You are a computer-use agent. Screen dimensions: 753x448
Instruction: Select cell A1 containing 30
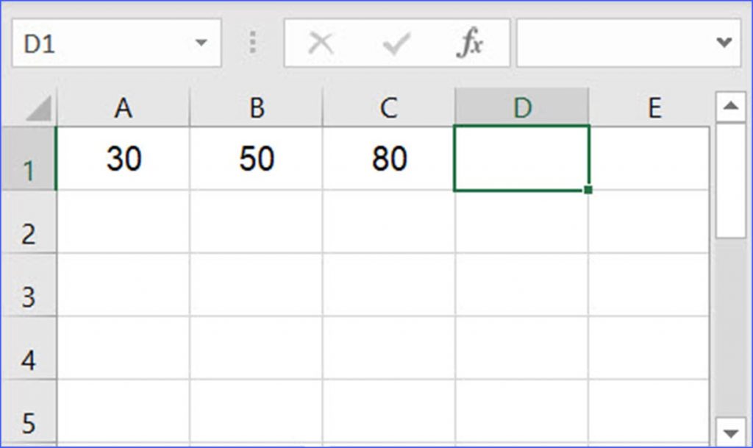pyautogui.click(x=124, y=158)
